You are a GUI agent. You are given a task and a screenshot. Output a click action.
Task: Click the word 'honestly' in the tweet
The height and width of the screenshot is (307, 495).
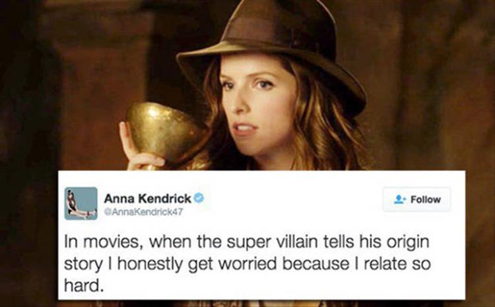[x=150, y=264]
